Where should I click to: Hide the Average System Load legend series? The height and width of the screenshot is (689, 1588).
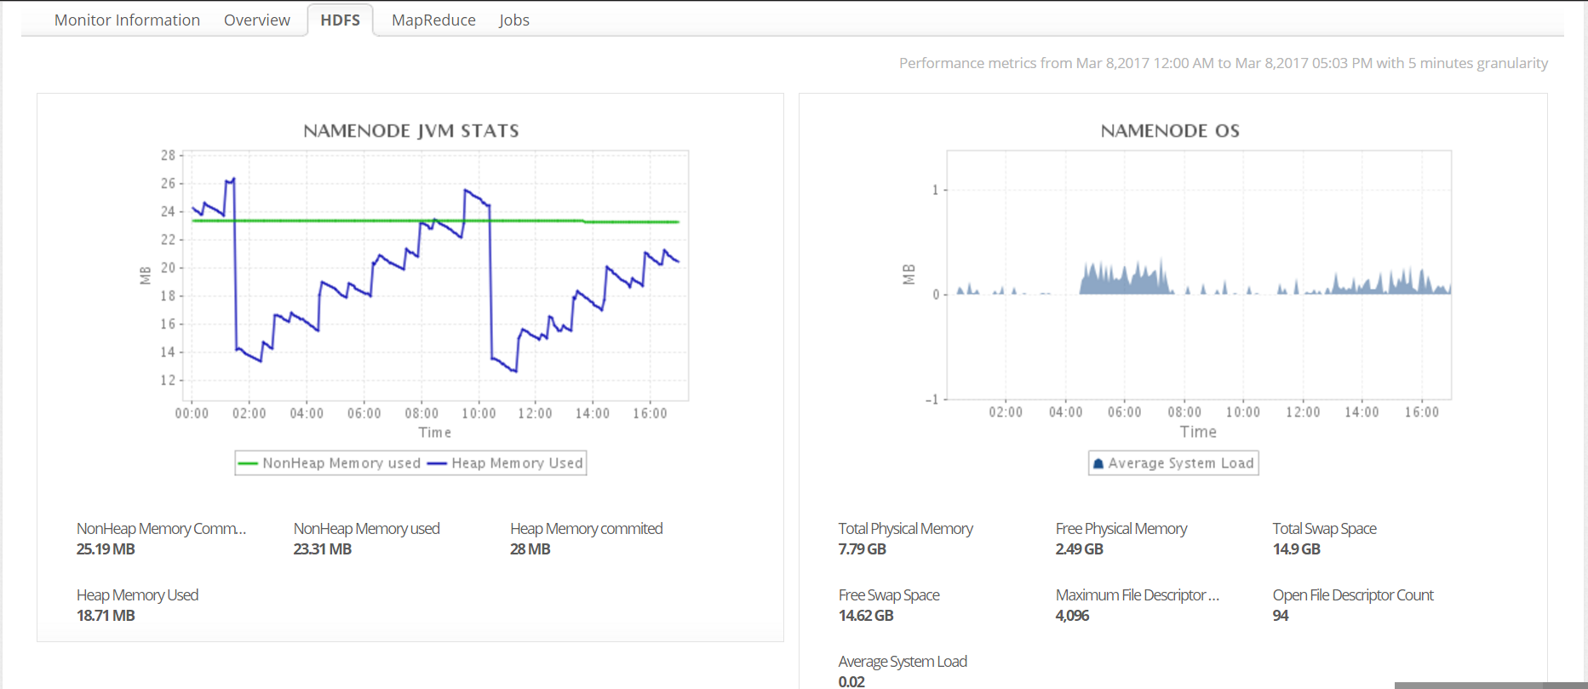point(1180,463)
